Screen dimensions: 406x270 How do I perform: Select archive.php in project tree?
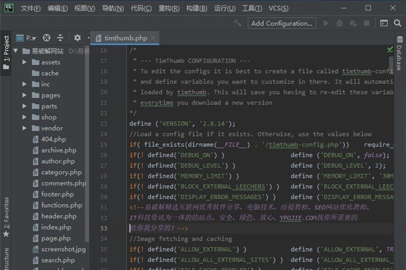tap(59, 150)
